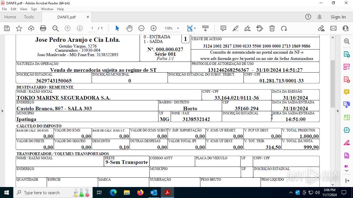Open Compress PDF tool in right pane
Viewport: 353px width, 198px height.
(x=347, y=130)
